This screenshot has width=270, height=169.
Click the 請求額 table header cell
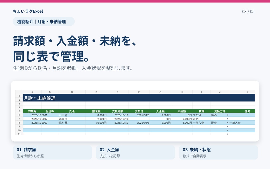pos(96,111)
